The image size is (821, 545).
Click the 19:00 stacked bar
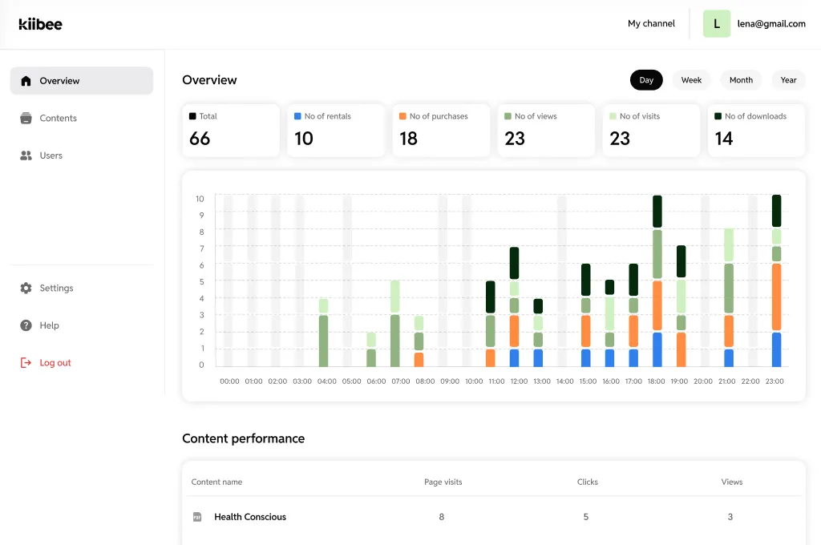point(681,305)
